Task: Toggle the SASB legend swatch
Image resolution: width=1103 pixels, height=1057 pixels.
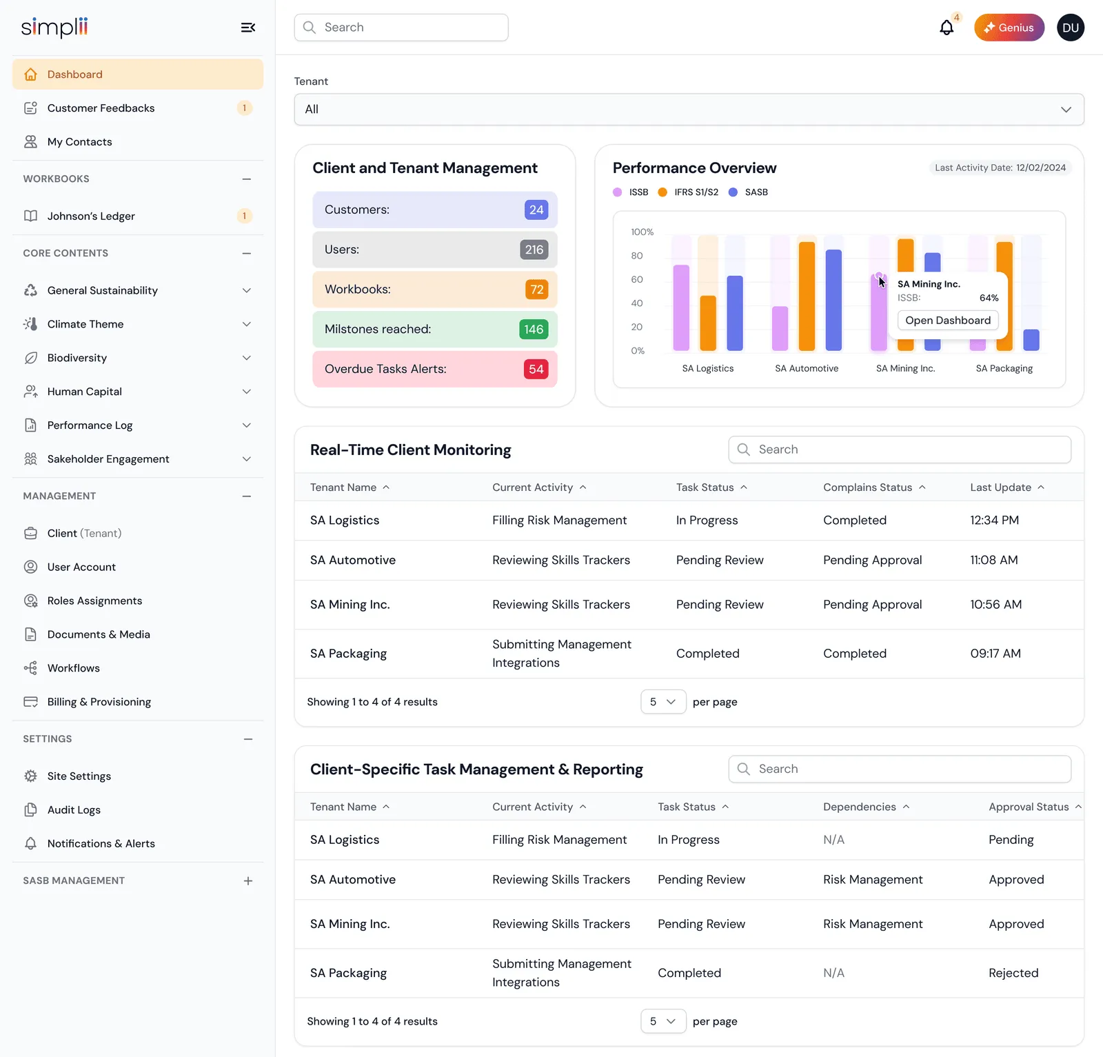Action: pyautogui.click(x=733, y=192)
